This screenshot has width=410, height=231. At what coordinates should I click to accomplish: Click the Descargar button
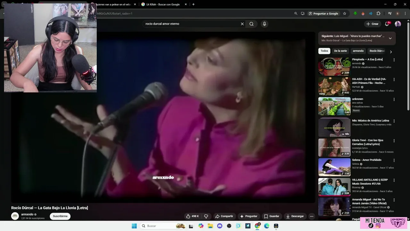[x=295, y=216]
